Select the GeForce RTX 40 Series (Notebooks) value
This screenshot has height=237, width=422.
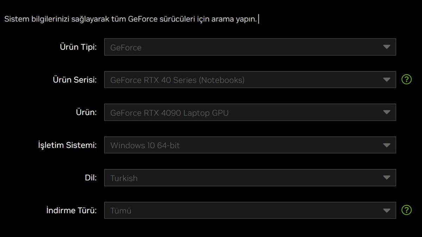(177, 80)
